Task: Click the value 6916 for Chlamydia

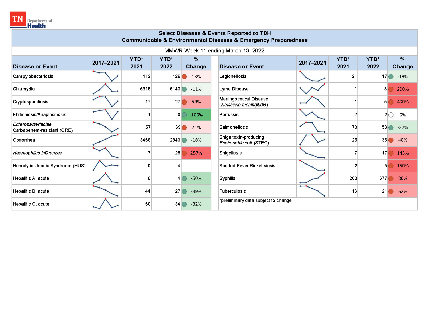Action: click(145, 89)
